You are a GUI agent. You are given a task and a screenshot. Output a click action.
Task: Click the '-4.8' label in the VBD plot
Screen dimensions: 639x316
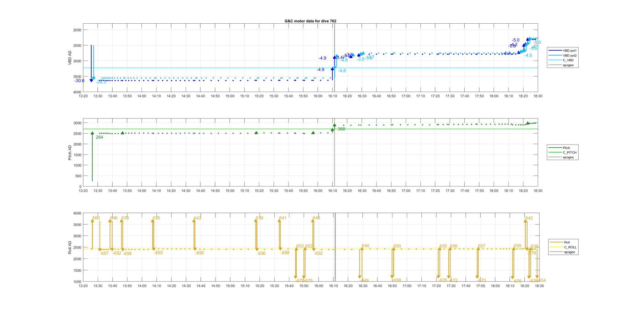(x=342, y=71)
